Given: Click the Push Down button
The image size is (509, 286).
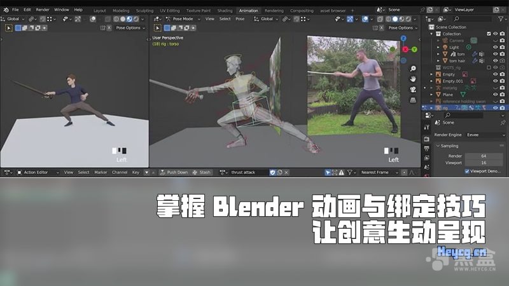Looking at the screenshot, I should (x=174, y=172).
